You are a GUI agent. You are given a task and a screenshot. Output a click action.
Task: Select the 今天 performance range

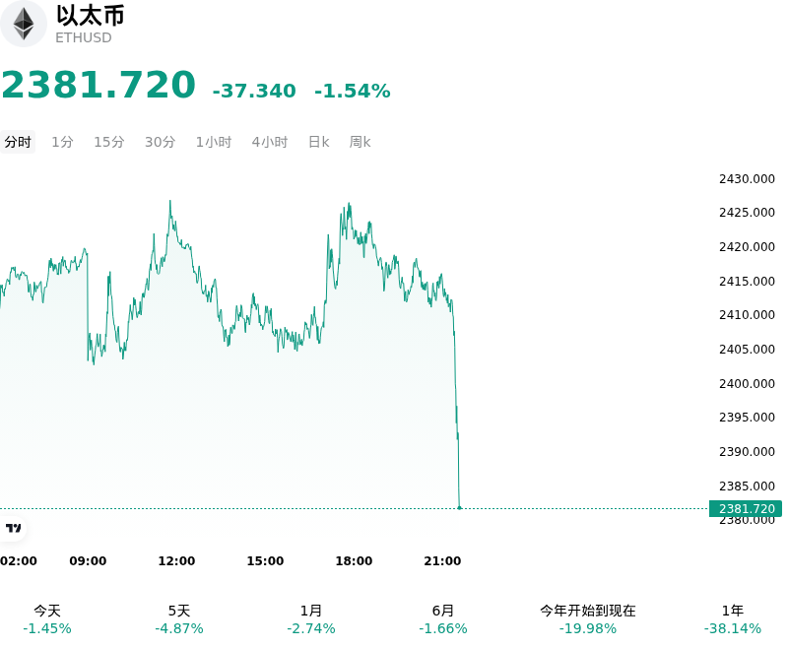pyautogui.click(x=47, y=619)
